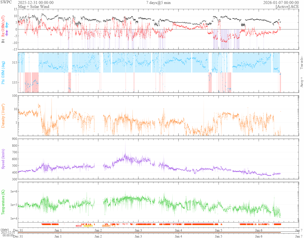The image size is (304, 238).
Task: Click the '7 days@5 min' resolution label
Action: click(x=158, y=3)
